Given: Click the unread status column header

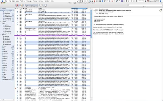Looking at the screenshot, I should [17, 8].
